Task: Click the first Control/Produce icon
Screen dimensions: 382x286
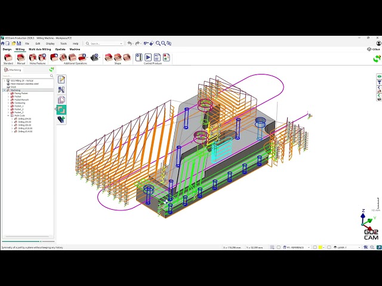Action: (x=138, y=57)
